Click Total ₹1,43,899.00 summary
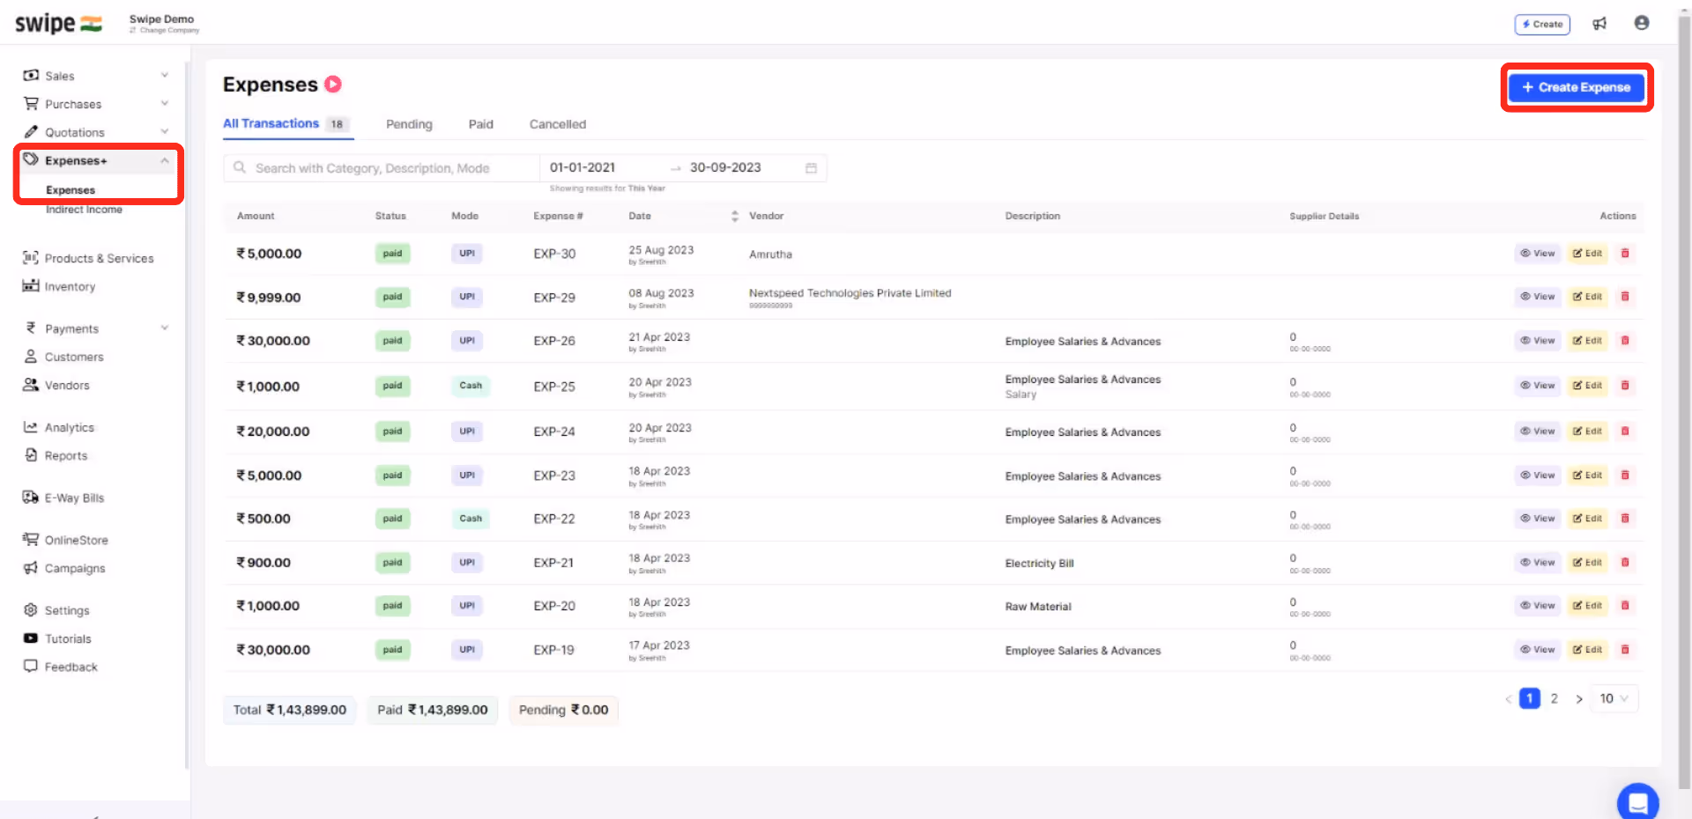The width and height of the screenshot is (1692, 819). coord(289,710)
